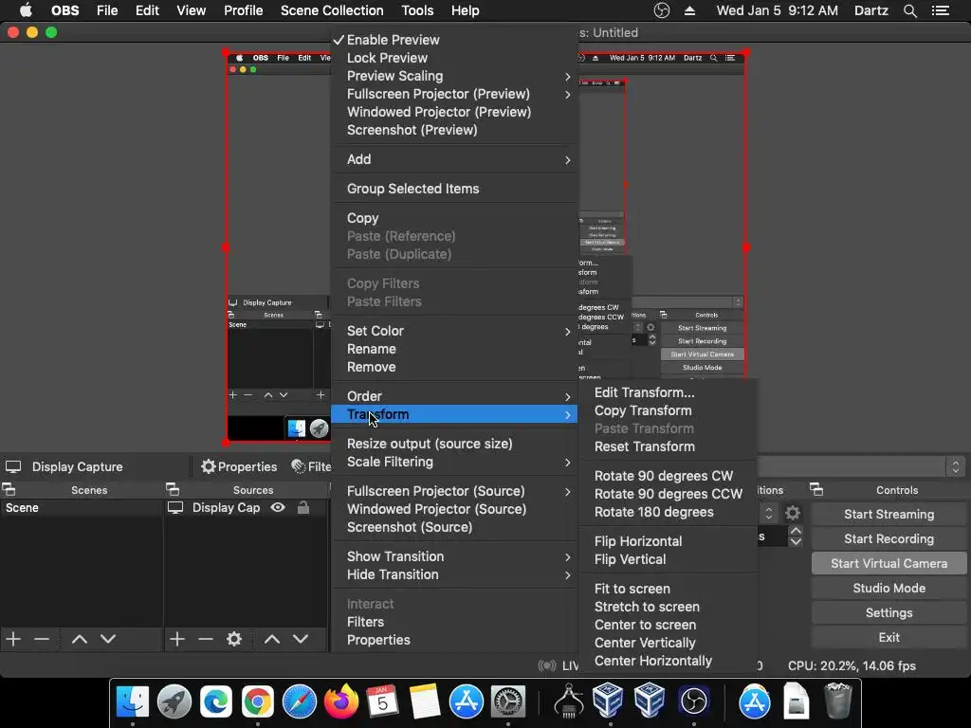Expand the Order submenu

pyautogui.click(x=454, y=396)
